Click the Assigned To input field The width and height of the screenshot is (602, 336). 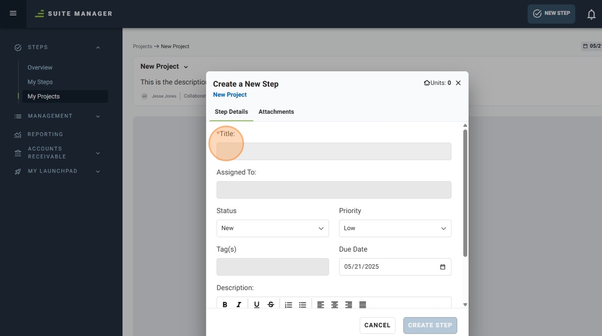point(334,190)
